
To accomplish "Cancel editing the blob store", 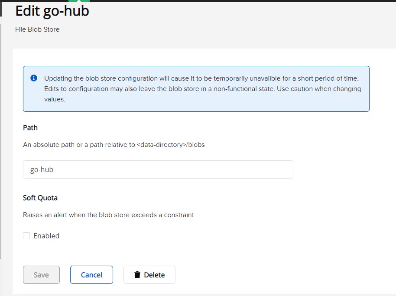I will coord(91,275).
